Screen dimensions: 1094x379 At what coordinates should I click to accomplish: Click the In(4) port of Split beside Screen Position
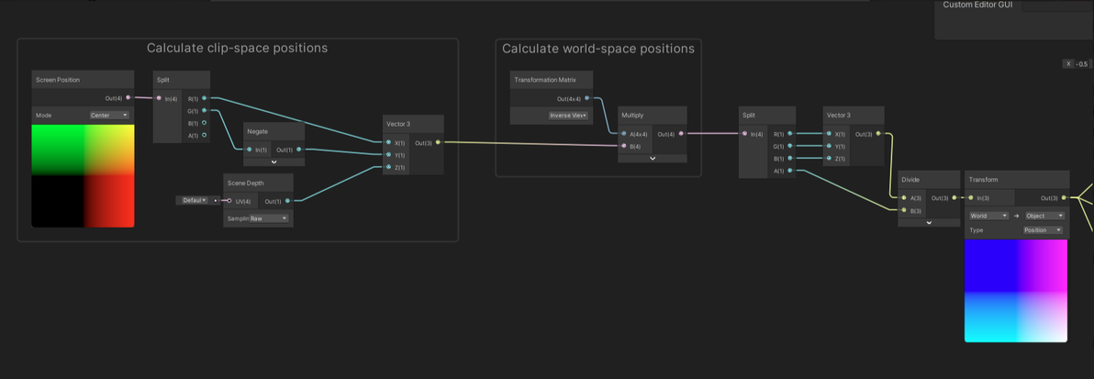coord(159,97)
